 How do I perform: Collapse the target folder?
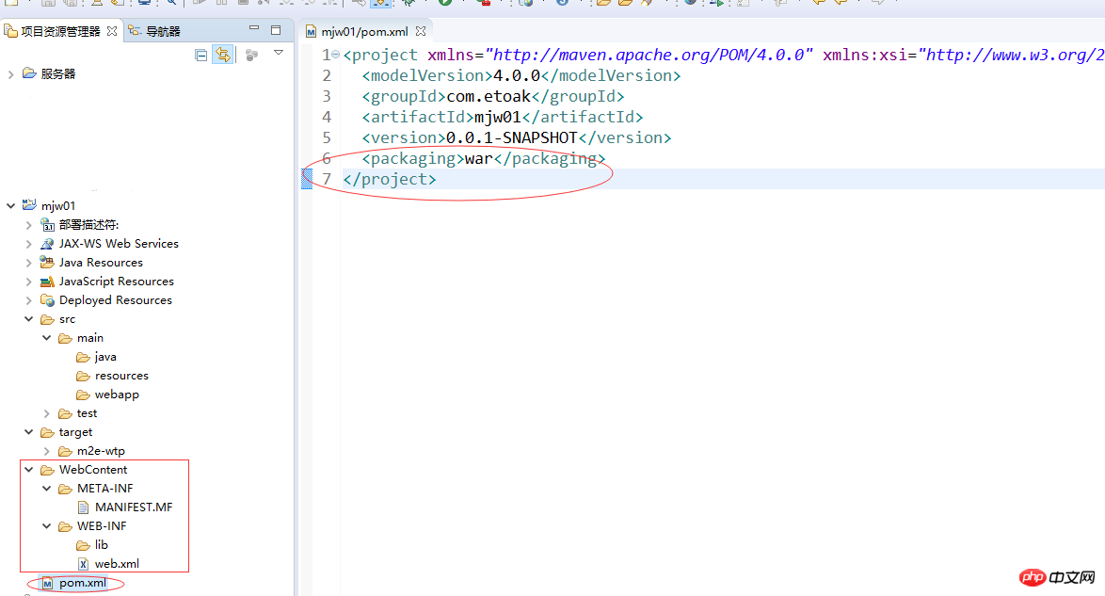coord(29,432)
